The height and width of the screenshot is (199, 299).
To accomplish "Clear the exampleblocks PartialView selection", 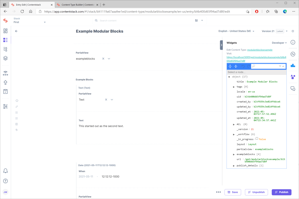I will [x=103, y=59].
